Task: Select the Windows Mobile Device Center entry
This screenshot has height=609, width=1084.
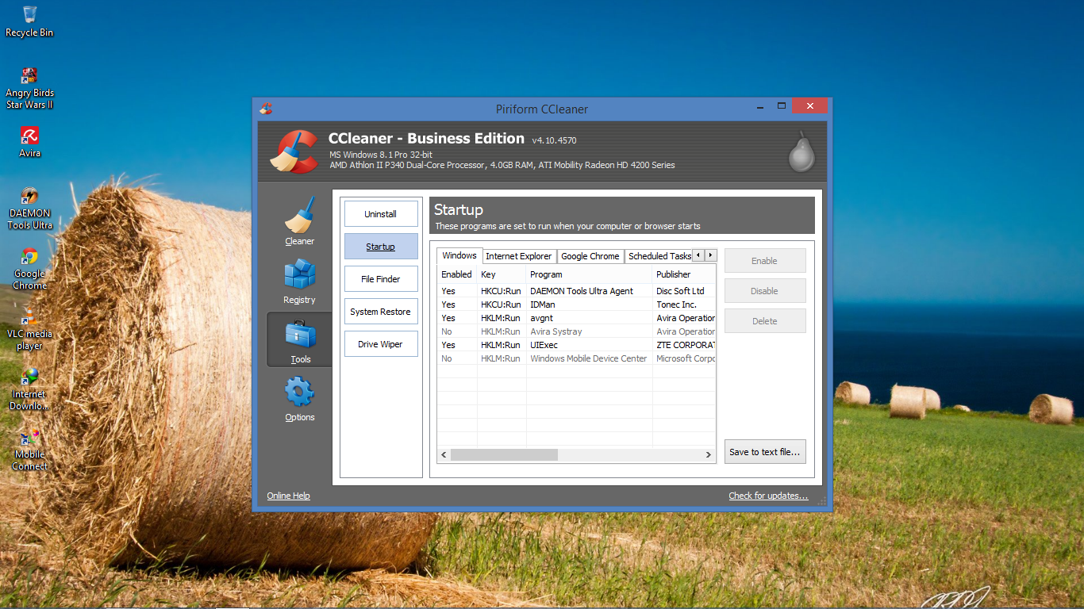Action: pyautogui.click(x=576, y=358)
